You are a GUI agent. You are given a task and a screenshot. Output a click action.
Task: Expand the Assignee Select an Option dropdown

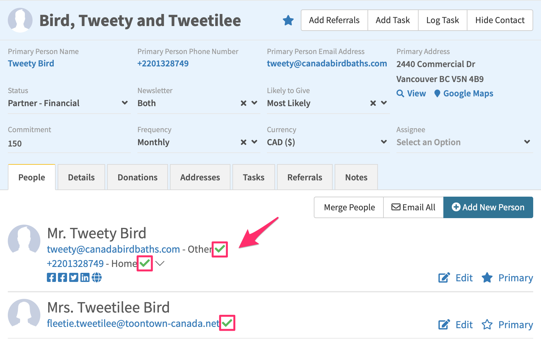[465, 142]
